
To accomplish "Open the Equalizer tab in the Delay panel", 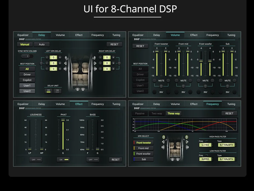I will tap(23, 35).
